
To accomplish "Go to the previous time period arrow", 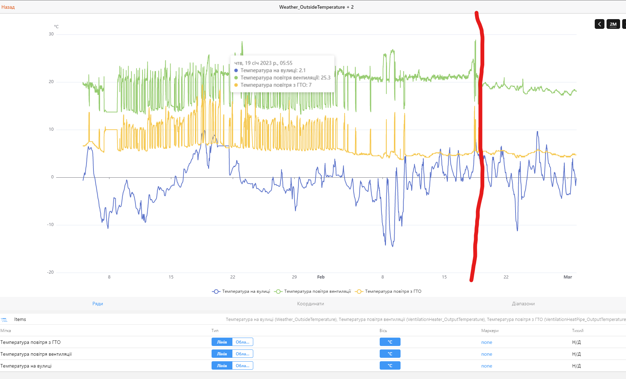I will [x=599, y=24].
